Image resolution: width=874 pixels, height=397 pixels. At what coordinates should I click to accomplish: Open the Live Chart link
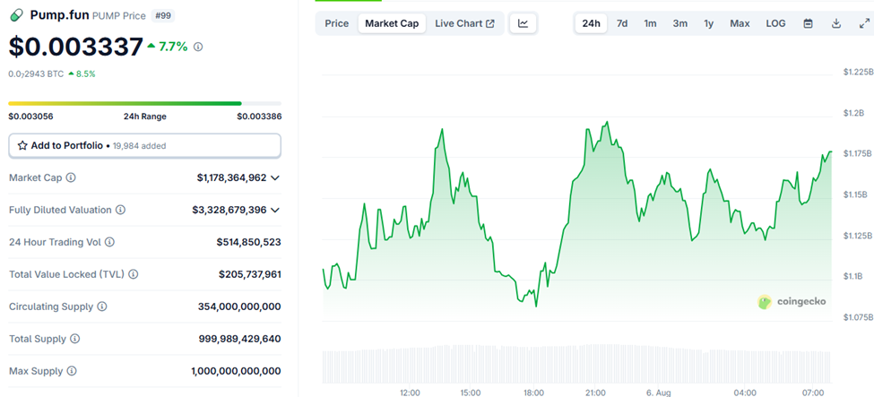coord(464,23)
